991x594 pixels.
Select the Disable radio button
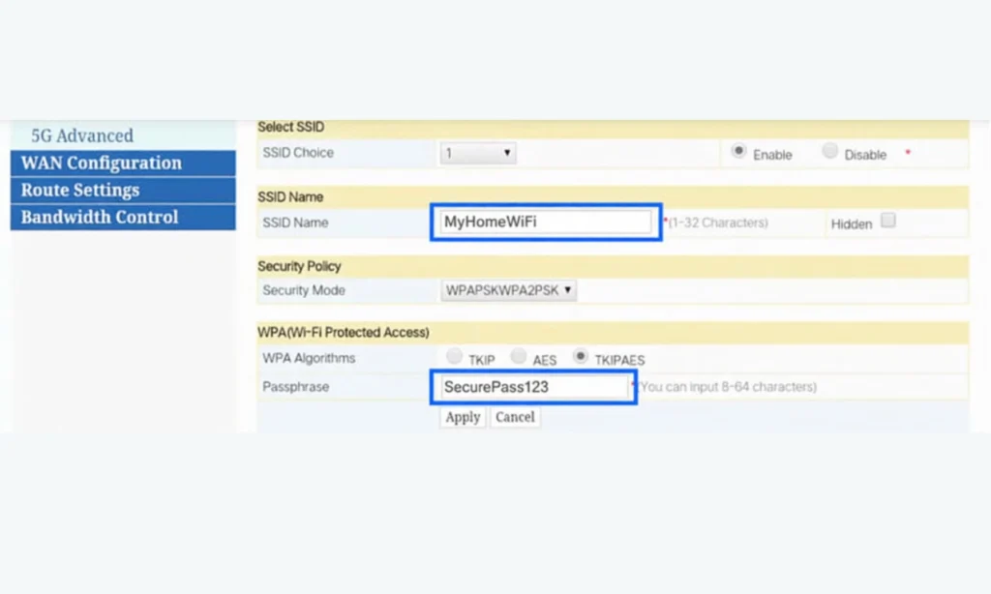(x=829, y=152)
